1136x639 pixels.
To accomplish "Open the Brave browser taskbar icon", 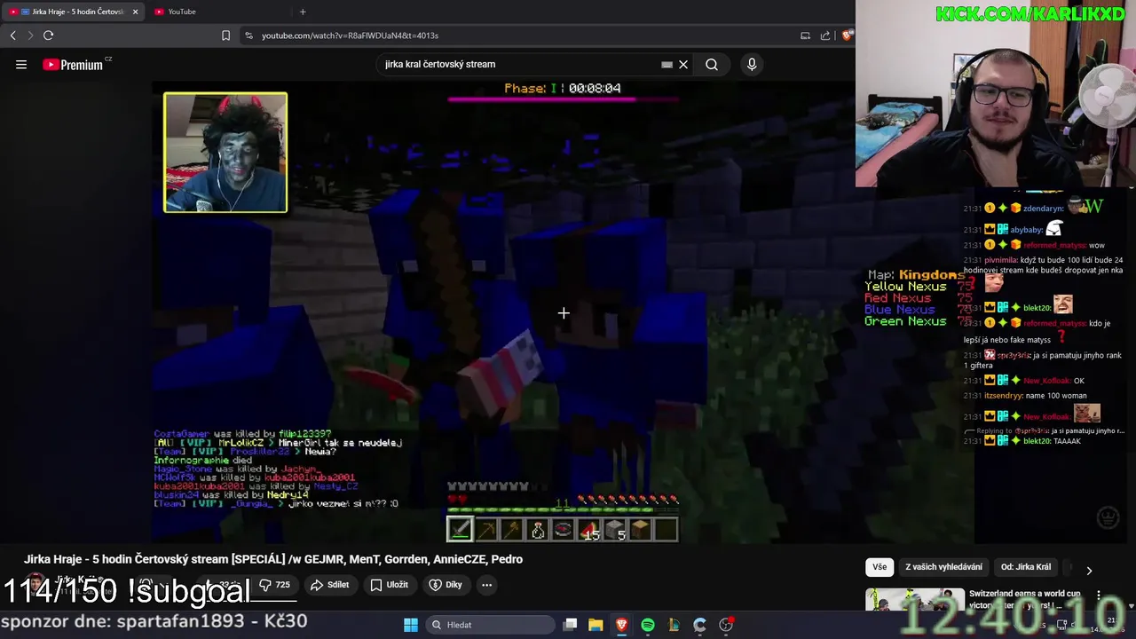I will [621, 625].
